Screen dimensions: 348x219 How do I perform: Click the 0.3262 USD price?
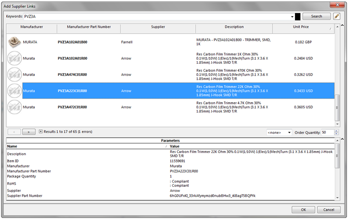303,75
